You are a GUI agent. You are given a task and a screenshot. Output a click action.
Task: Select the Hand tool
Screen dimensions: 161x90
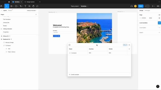coord(33,6)
